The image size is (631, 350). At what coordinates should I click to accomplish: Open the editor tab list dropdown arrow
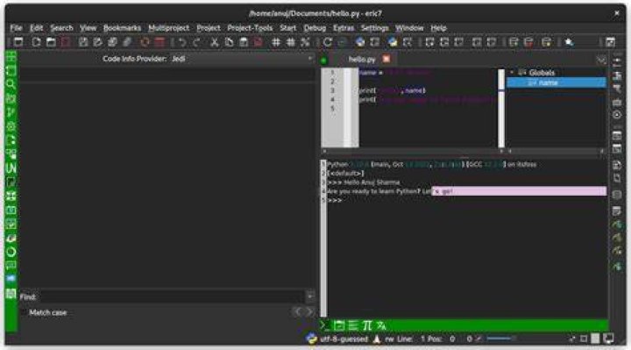click(x=601, y=61)
